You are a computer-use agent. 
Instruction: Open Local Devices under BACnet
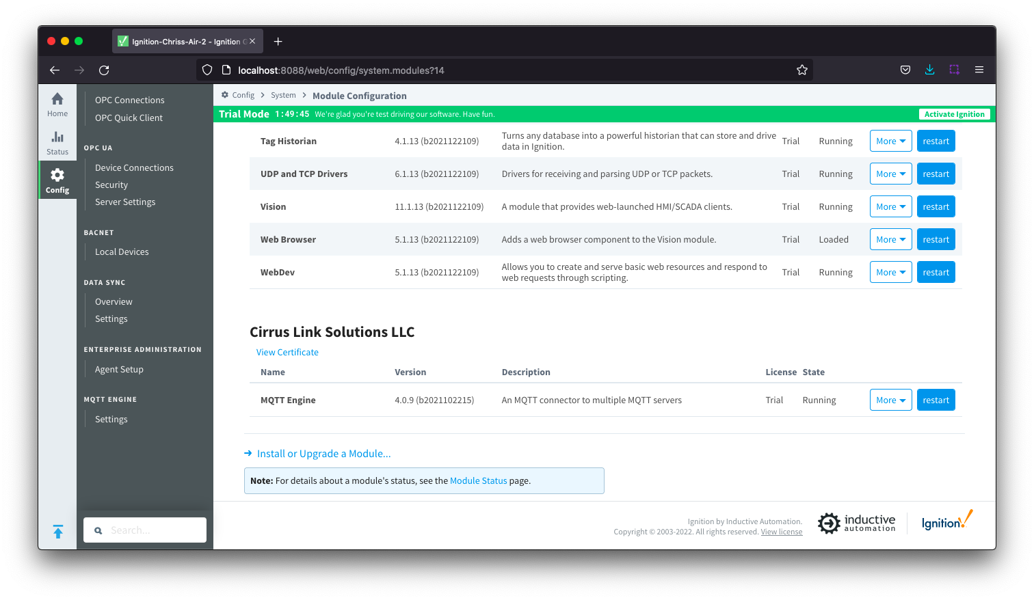point(122,251)
